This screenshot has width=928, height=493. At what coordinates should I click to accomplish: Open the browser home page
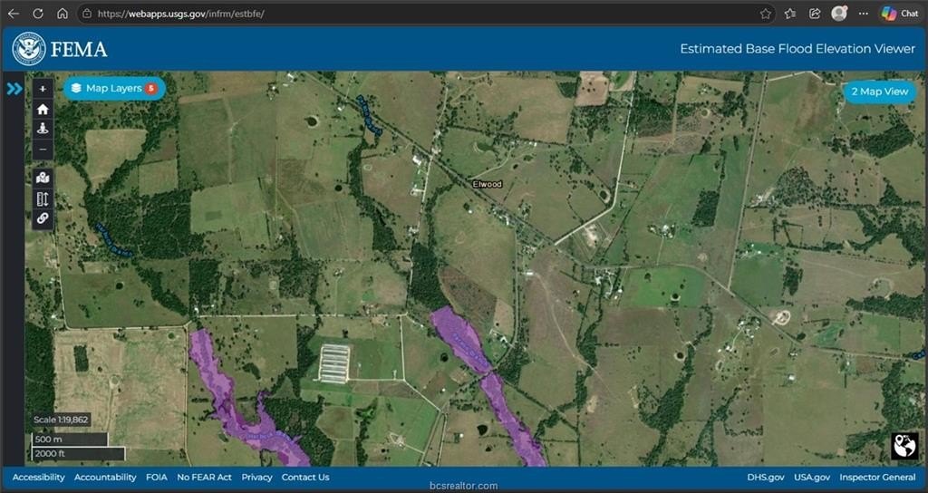pos(63,13)
